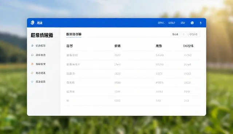Select the third data row's name cell

point(71,74)
